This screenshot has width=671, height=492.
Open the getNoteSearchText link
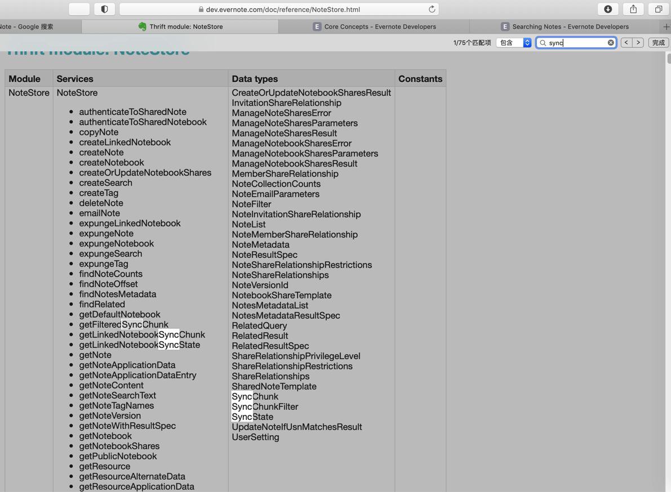pos(117,395)
